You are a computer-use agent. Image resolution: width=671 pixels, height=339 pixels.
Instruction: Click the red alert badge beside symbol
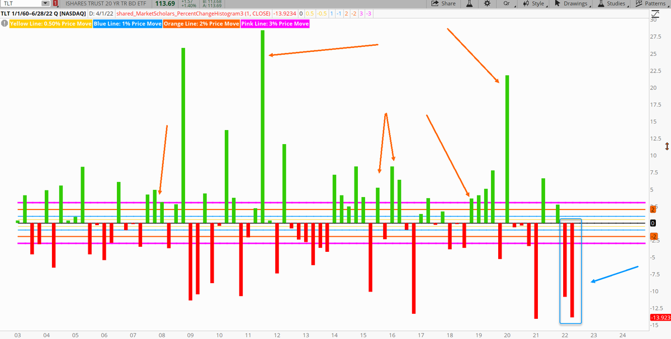tap(55, 3)
